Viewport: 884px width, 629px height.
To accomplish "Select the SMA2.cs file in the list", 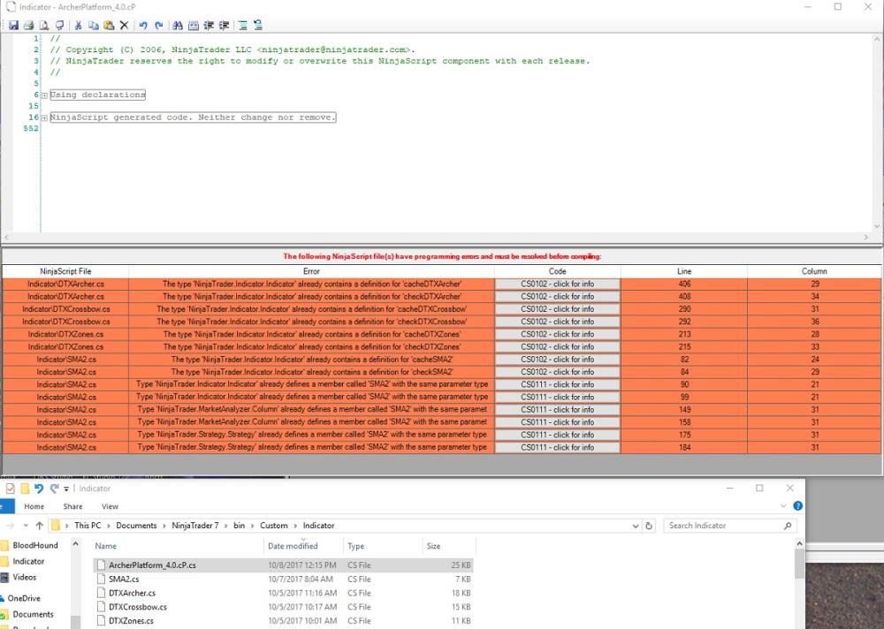I will (124, 579).
